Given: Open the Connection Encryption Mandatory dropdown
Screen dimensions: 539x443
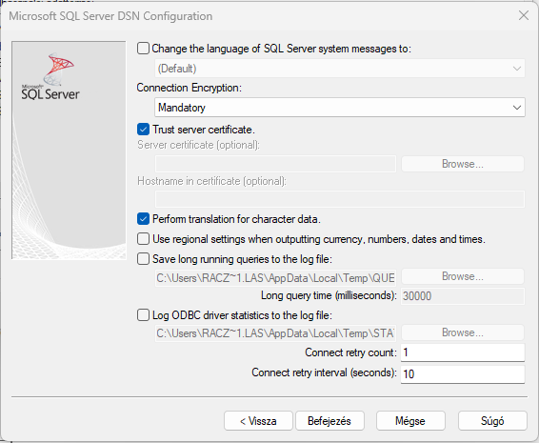Looking at the screenshot, I should coord(340,108).
